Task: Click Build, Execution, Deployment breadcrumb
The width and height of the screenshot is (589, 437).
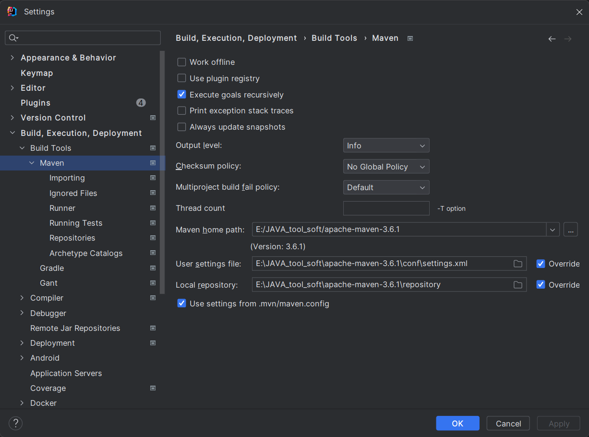Action: point(236,38)
